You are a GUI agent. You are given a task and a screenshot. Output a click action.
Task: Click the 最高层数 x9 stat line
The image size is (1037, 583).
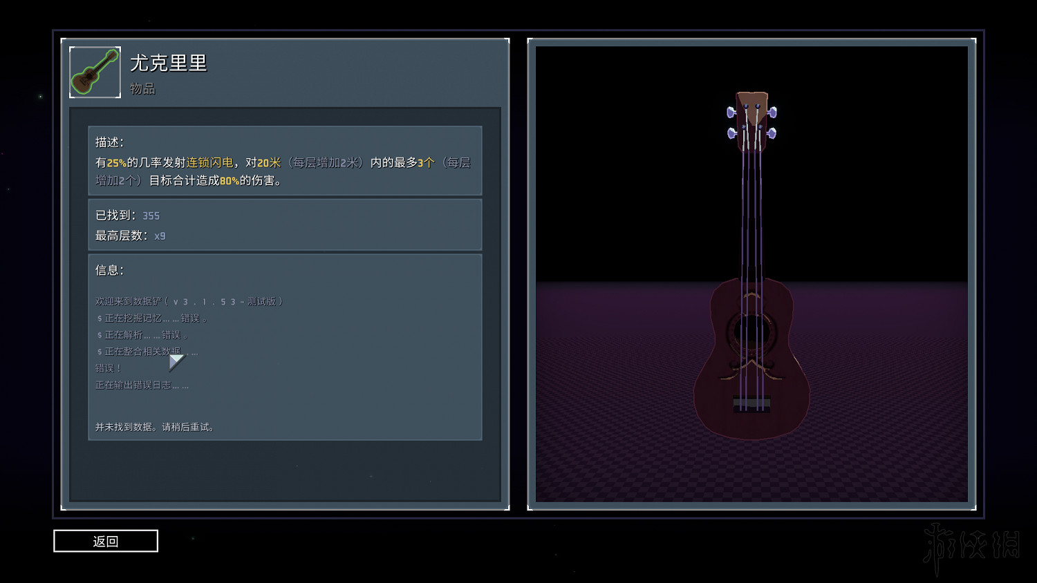pos(131,236)
